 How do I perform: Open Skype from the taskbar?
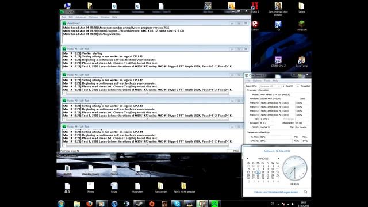pyautogui.click(x=177, y=204)
